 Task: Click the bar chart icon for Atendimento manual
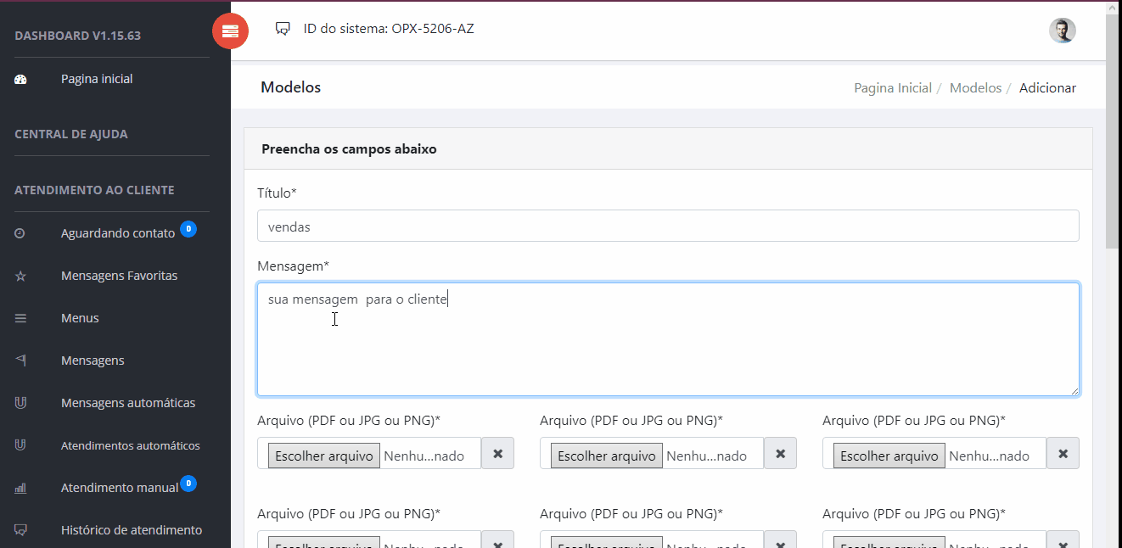click(20, 488)
